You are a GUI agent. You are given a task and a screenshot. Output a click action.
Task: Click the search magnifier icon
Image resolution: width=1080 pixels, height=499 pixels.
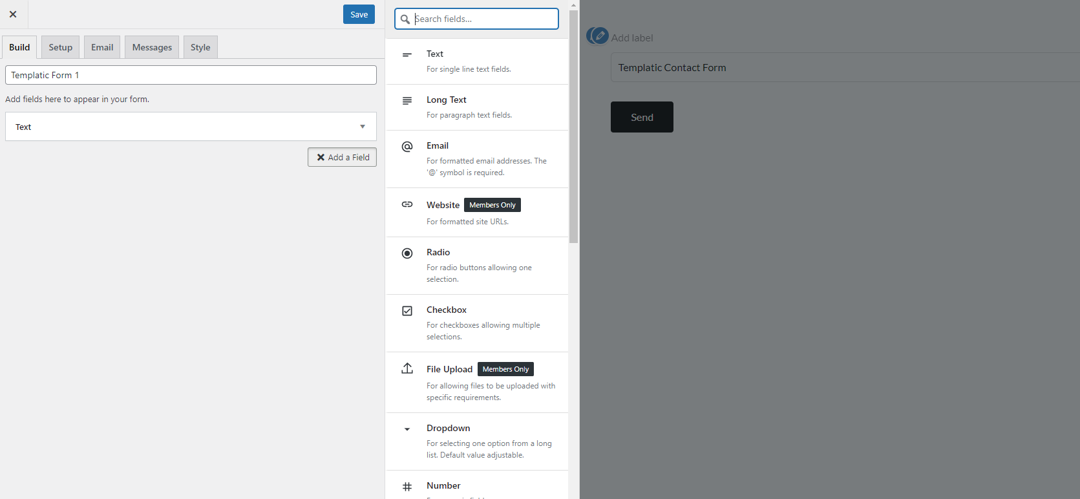[405, 19]
